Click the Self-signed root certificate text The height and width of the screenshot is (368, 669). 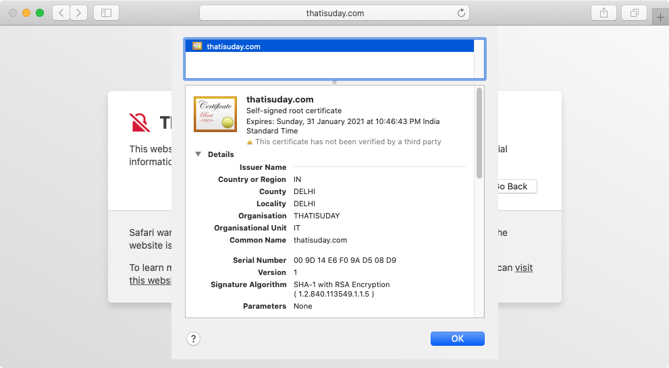coord(294,111)
